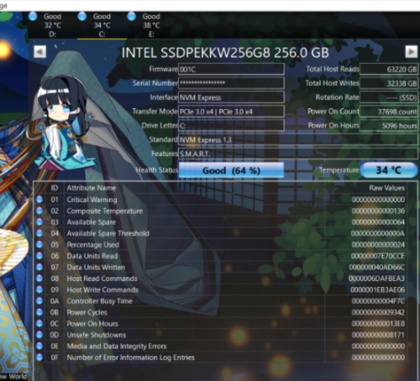Click the Standard NVM Express 1.3 field
420x381 pixels.
298,139
